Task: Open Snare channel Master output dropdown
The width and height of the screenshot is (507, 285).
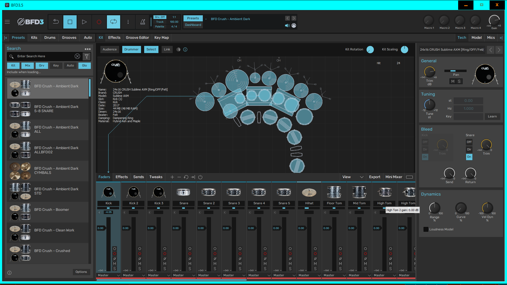Action: coord(184,275)
